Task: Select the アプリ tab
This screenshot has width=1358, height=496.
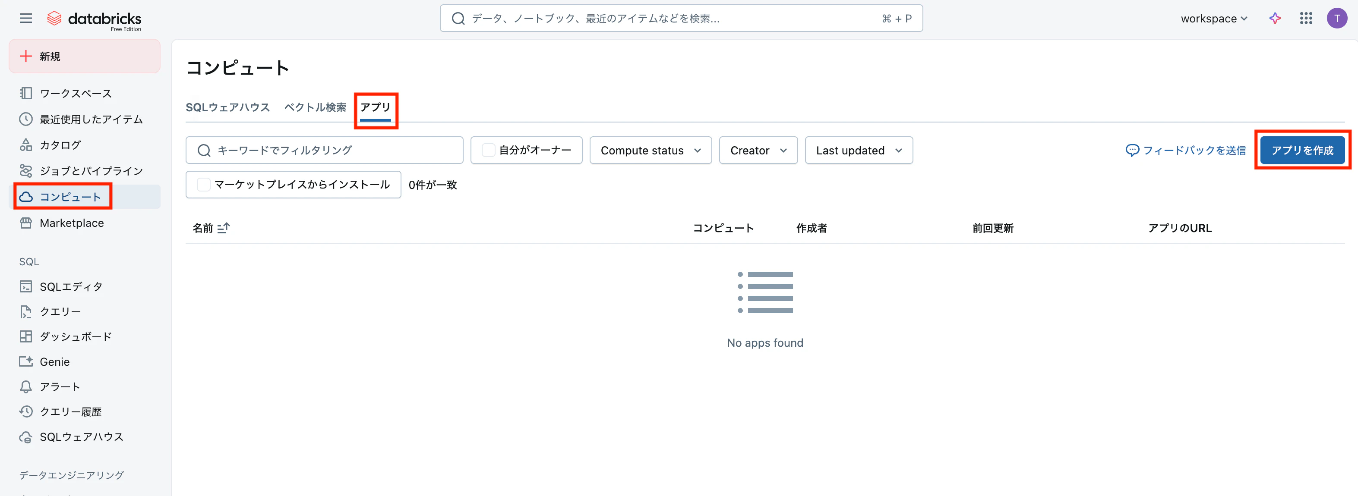Action: pos(376,107)
